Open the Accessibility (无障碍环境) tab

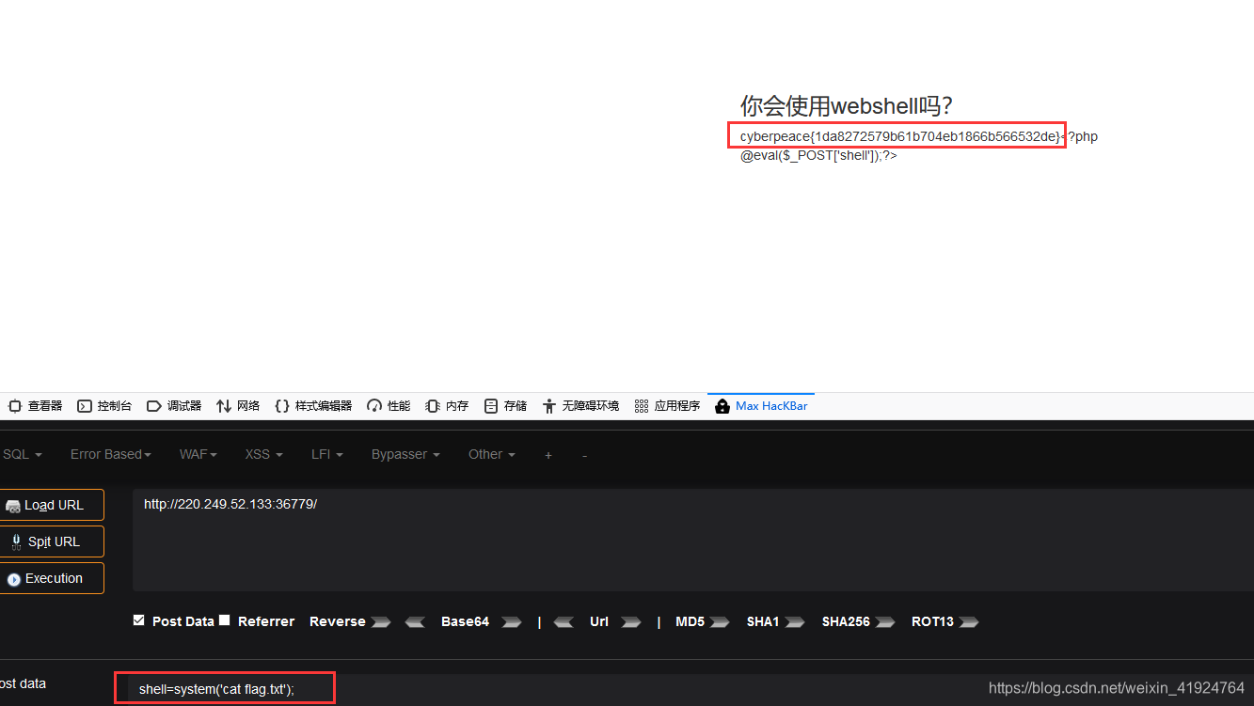(580, 406)
